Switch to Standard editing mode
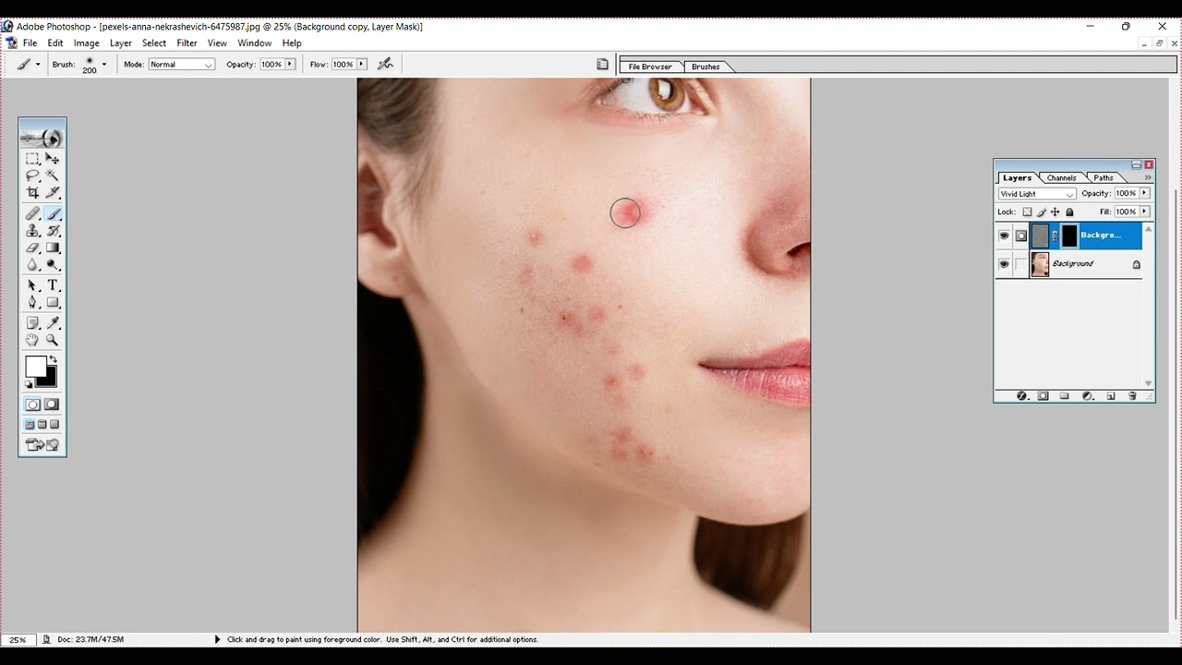Viewport: 1182px width, 665px height. pos(32,405)
